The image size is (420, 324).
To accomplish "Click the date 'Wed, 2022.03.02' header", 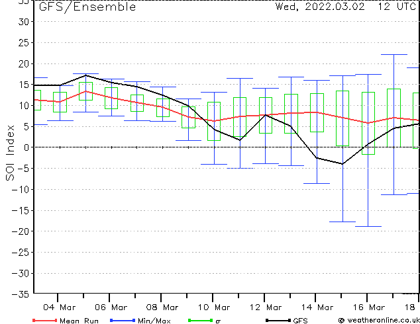I will click(320, 7).
